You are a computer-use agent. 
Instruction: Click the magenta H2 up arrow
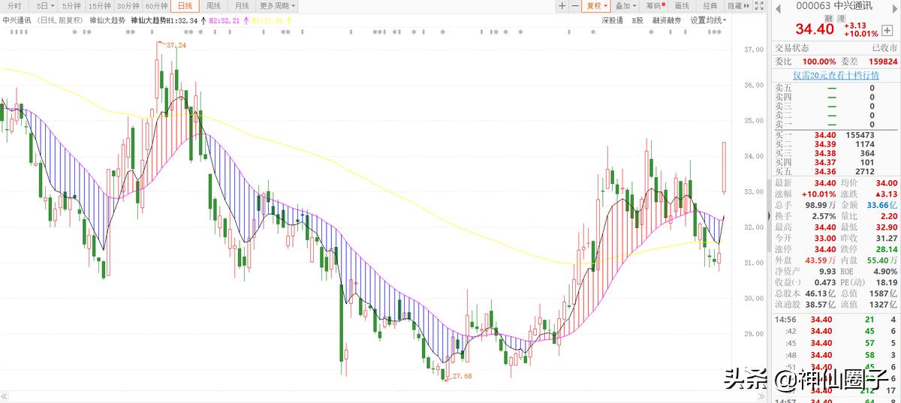point(246,21)
